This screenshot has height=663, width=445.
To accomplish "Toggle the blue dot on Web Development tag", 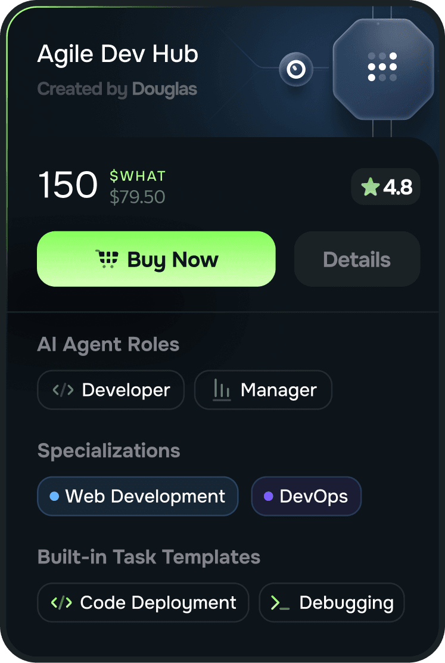I will 53,496.
